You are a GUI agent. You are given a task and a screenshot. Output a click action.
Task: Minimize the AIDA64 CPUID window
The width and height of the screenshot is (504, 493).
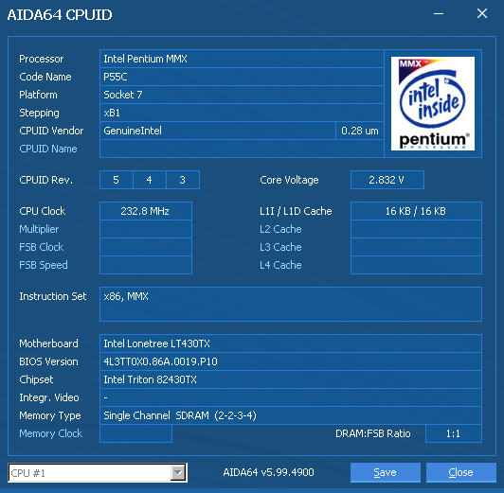tap(439, 14)
